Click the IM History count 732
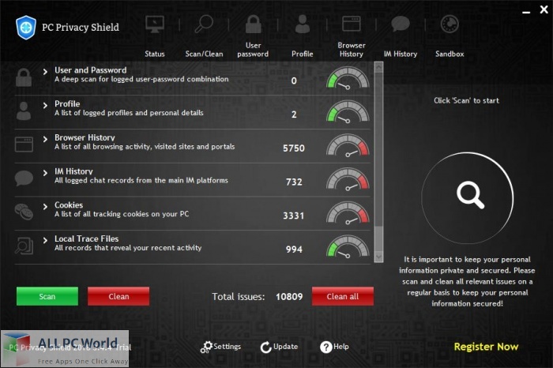The width and height of the screenshot is (553, 368). click(x=294, y=182)
